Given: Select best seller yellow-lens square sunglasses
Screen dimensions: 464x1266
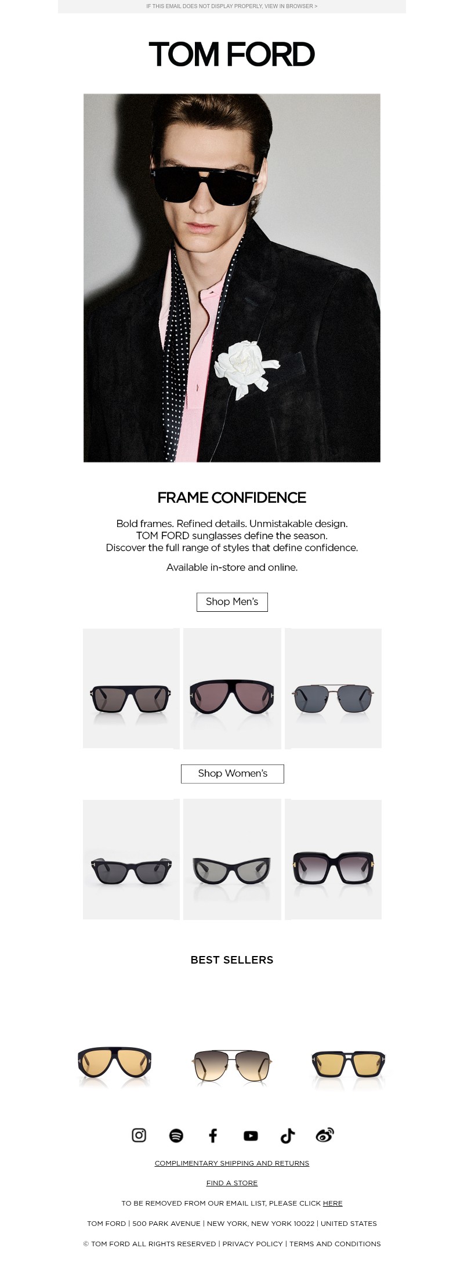Looking at the screenshot, I should (x=348, y=1066).
